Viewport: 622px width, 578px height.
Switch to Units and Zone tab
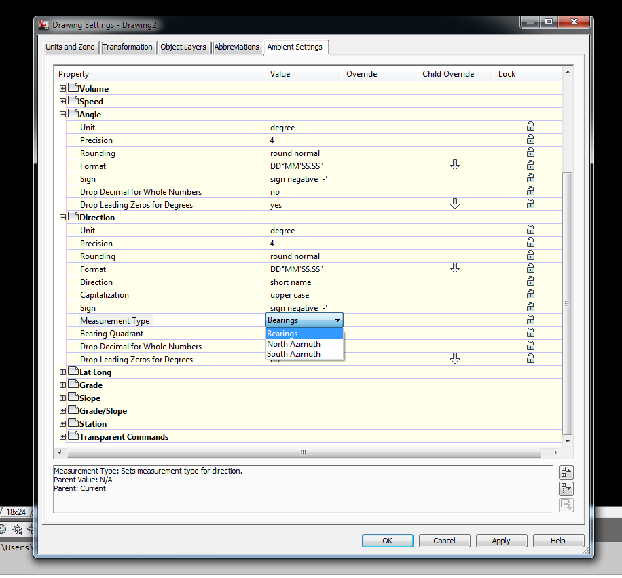[70, 47]
